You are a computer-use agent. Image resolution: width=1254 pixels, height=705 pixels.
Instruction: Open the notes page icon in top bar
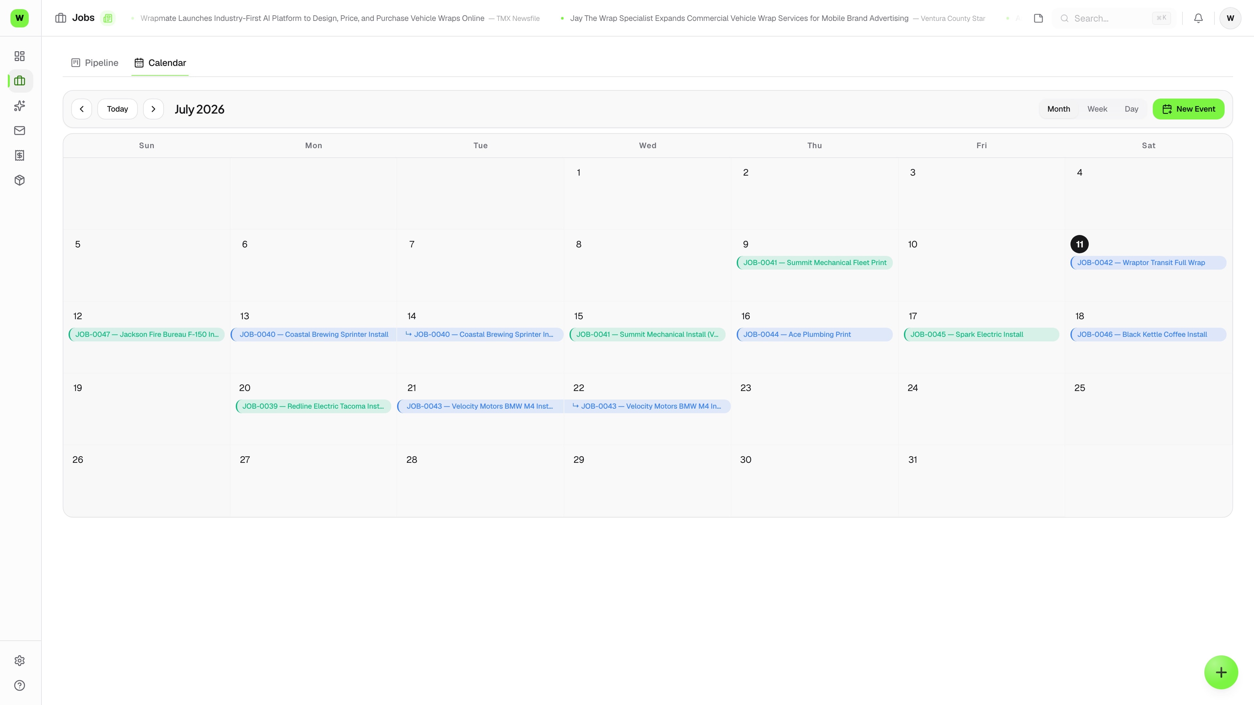pyautogui.click(x=1038, y=18)
